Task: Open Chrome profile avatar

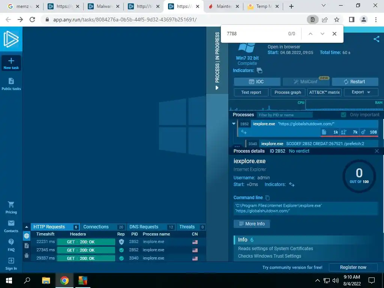Action: pyautogui.click(x=364, y=19)
